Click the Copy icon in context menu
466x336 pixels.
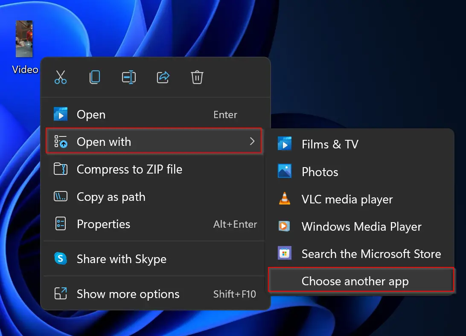pos(95,77)
